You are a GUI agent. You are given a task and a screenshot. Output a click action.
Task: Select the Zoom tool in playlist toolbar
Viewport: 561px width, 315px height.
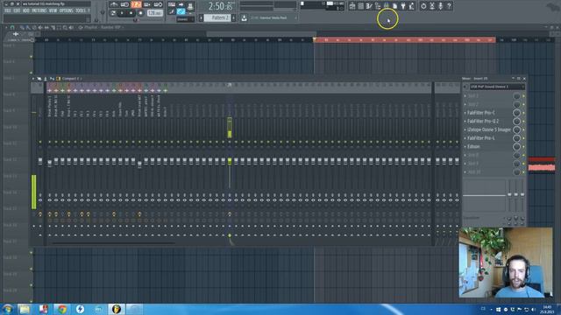[65, 27]
